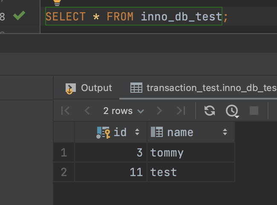Go to first page of results
The image size is (277, 205).
[66, 111]
